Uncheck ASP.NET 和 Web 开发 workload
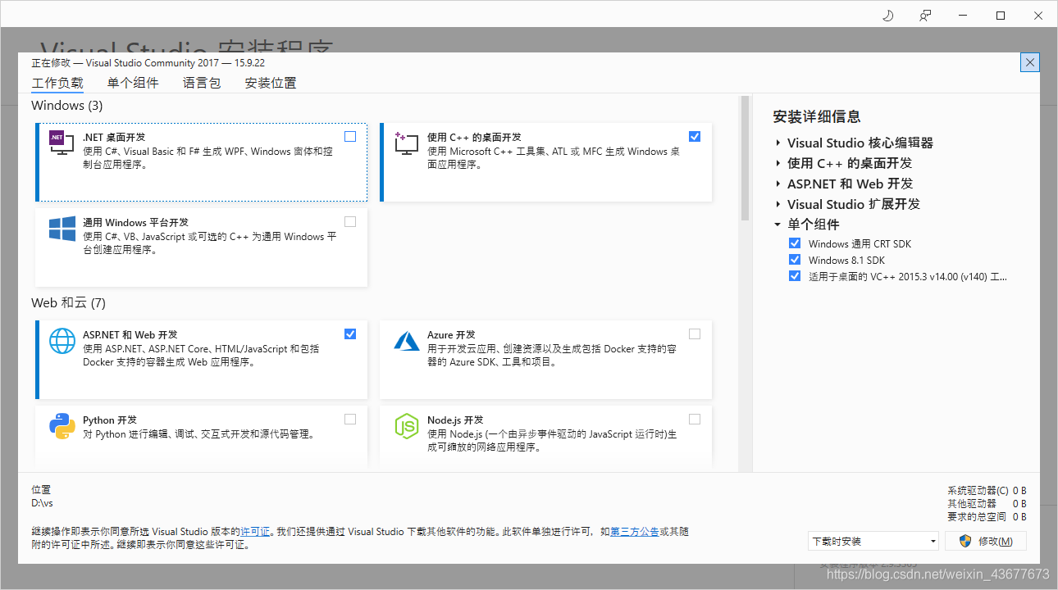Image resolution: width=1058 pixels, height=590 pixels. pos(350,334)
